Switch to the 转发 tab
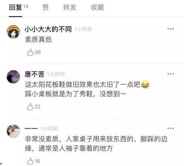This screenshot has height=166, width=184. coord(70,7)
